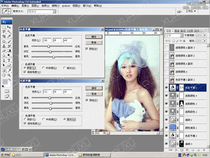Click the Windows 开始 button
The width and height of the screenshot is (210, 158).
point(5,155)
